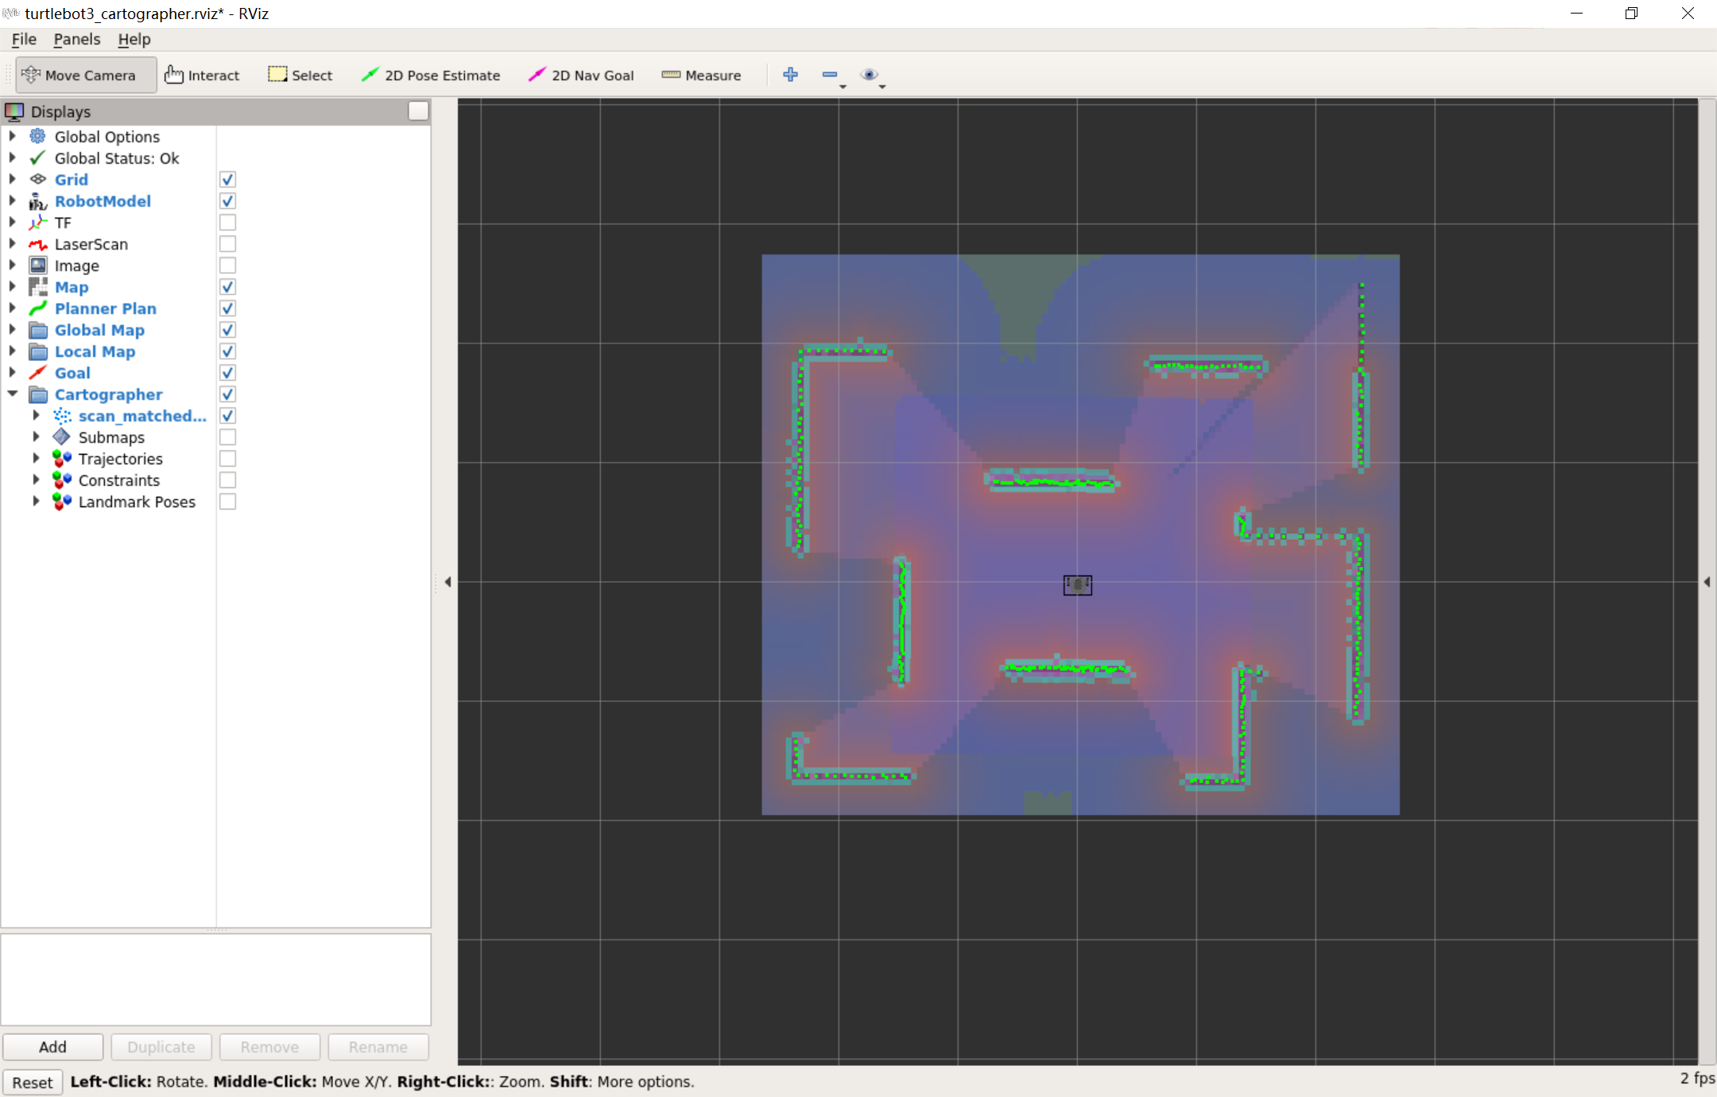This screenshot has height=1097, width=1717.
Task: Expand the Submaps display entry
Action: [37, 437]
